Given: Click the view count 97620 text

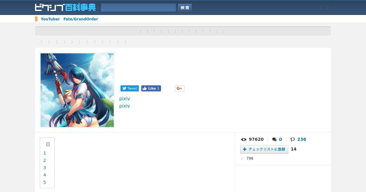Looking at the screenshot, I should coord(256,139).
